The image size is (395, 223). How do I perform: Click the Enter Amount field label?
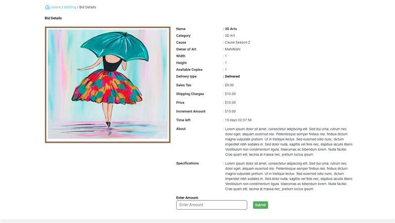point(188,197)
